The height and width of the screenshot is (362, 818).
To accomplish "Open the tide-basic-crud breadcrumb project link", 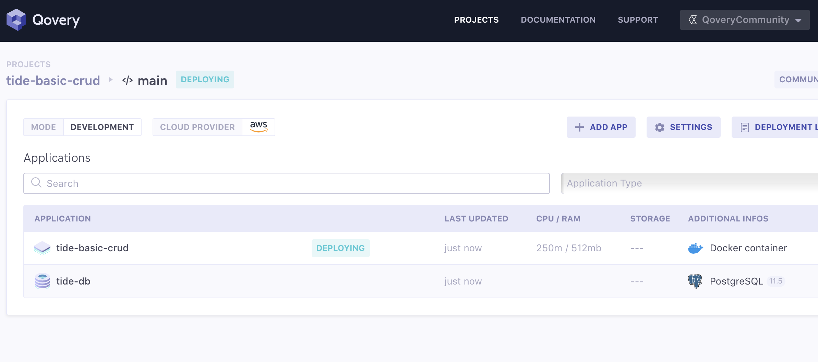I will pos(53,81).
